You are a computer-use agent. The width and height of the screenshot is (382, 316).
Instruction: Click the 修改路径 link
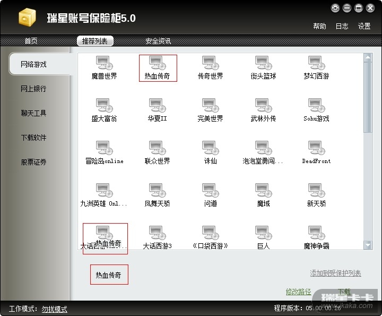tap(298, 292)
